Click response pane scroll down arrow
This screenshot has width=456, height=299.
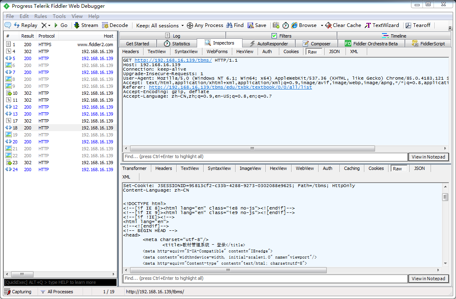pyautogui.click(x=445, y=264)
